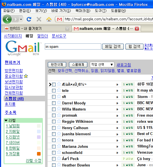
Task: Open the 보기(V) menu
Action: click(x=41, y=11)
